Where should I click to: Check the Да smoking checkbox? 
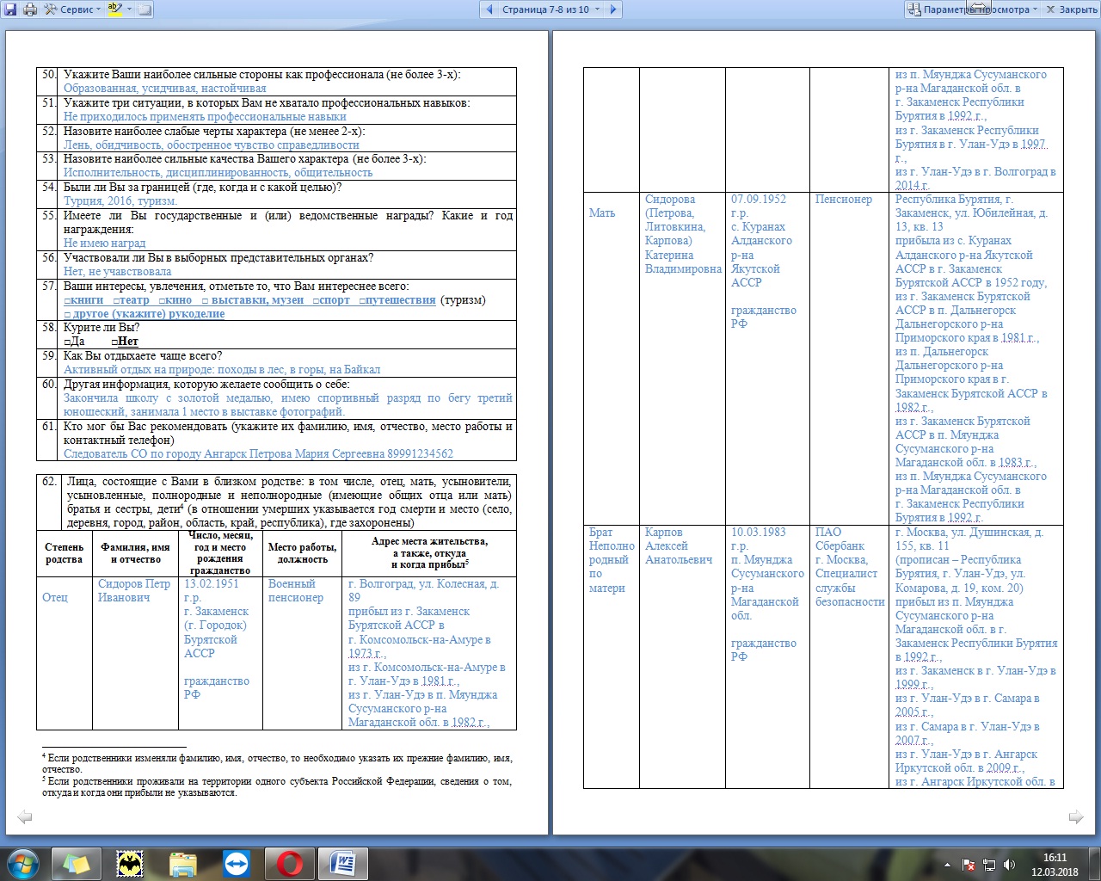click(67, 342)
